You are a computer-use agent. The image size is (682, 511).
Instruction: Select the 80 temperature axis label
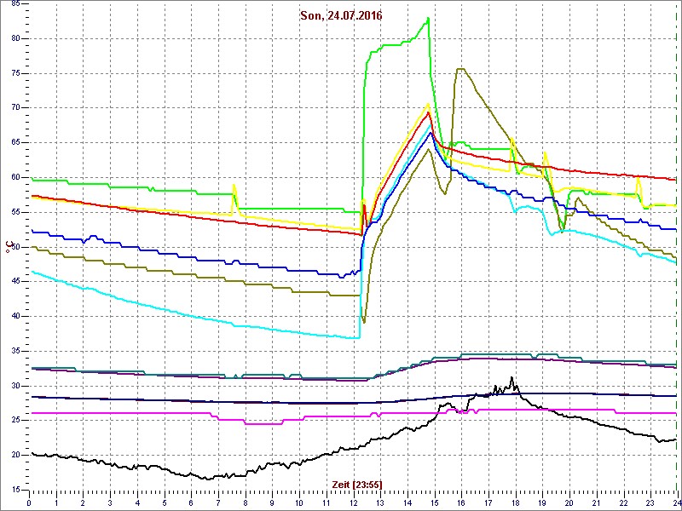[x=14, y=38]
